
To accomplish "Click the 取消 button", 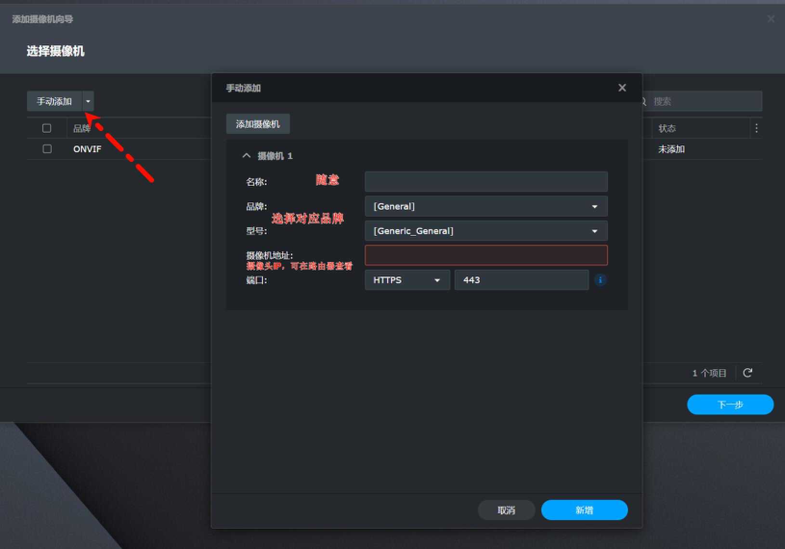I will coord(506,510).
